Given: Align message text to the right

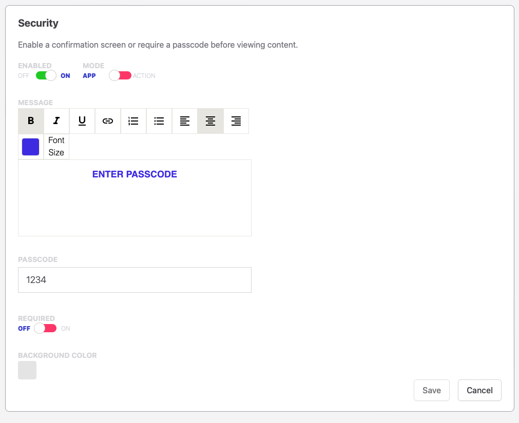Looking at the screenshot, I should click(x=236, y=121).
